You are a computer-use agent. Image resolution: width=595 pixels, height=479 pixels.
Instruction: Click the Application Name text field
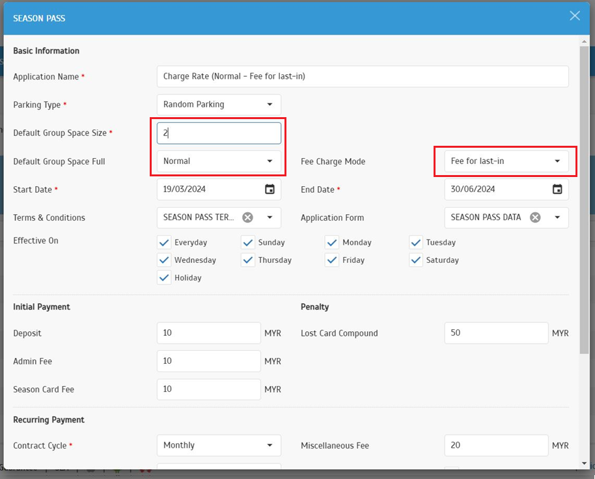click(x=363, y=76)
